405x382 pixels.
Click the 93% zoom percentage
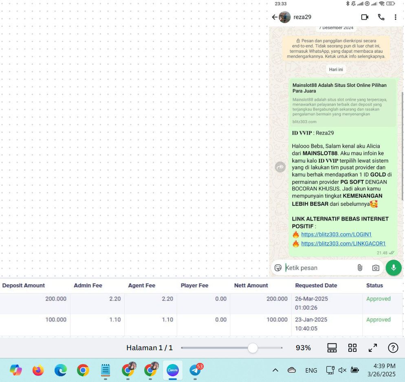(x=303, y=348)
